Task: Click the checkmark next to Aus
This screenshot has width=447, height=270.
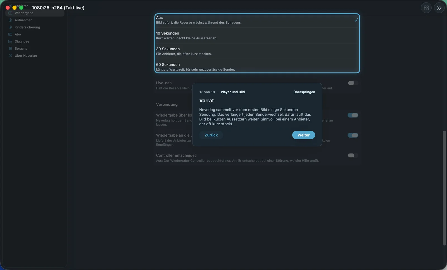Action: click(356, 20)
